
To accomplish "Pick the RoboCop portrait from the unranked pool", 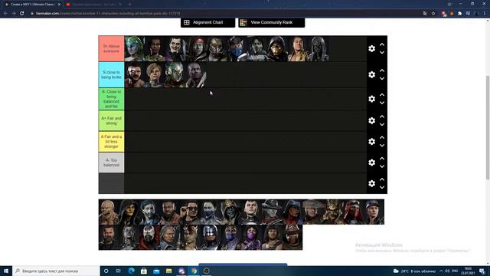I will (x=211, y=237).
